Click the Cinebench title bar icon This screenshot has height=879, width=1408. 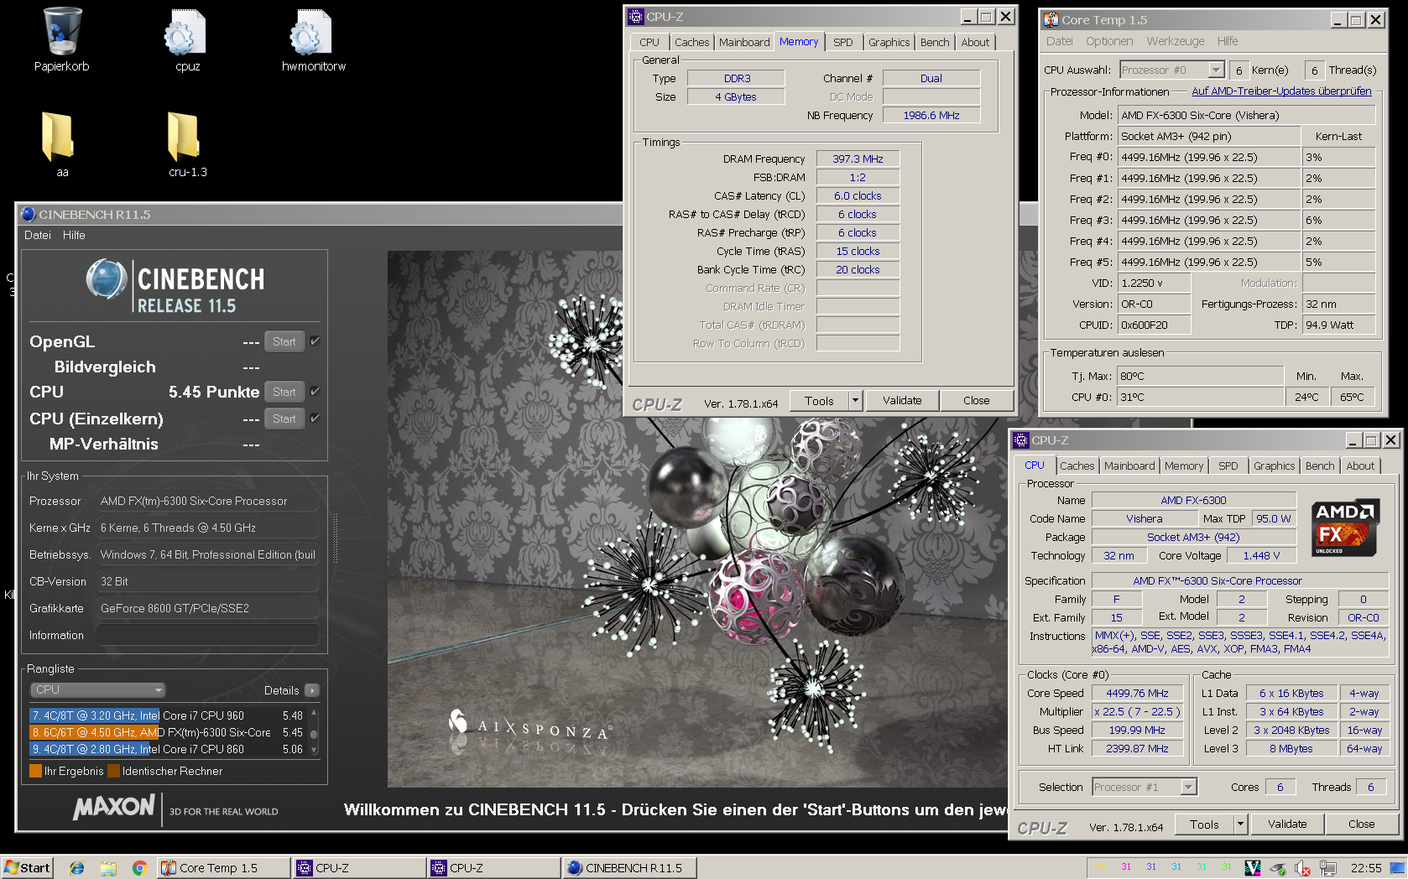coord(28,214)
